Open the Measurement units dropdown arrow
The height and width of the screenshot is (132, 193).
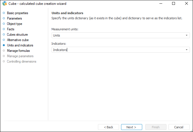click(x=187, y=35)
